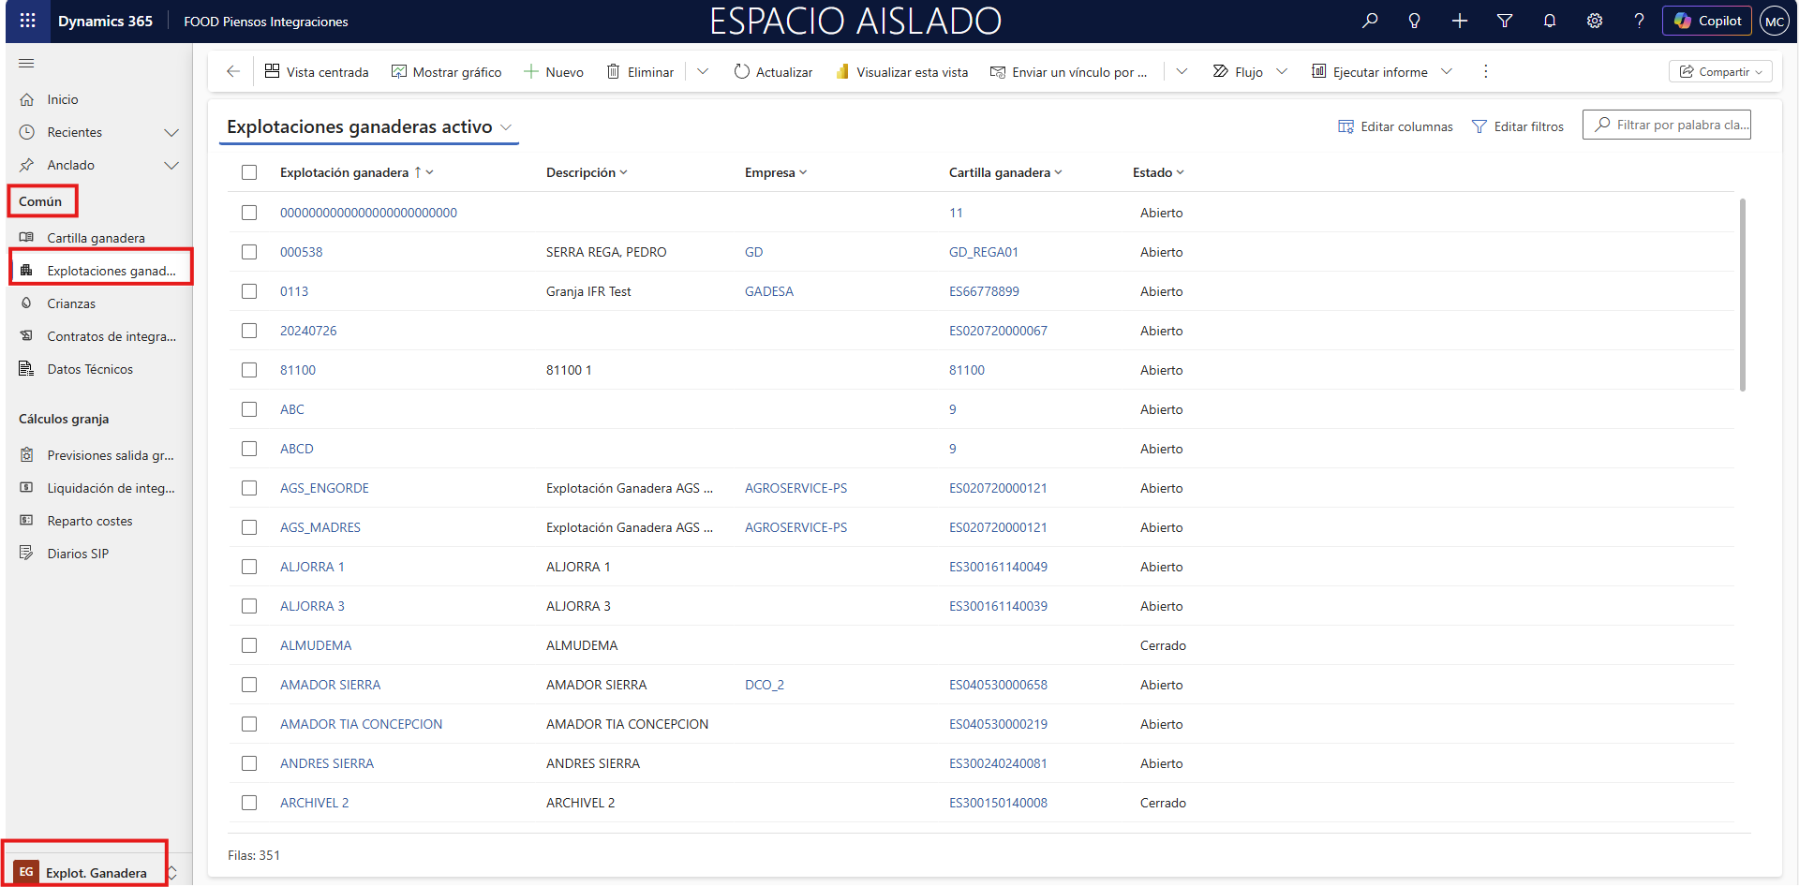Open the settings gear icon

click(x=1594, y=21)
